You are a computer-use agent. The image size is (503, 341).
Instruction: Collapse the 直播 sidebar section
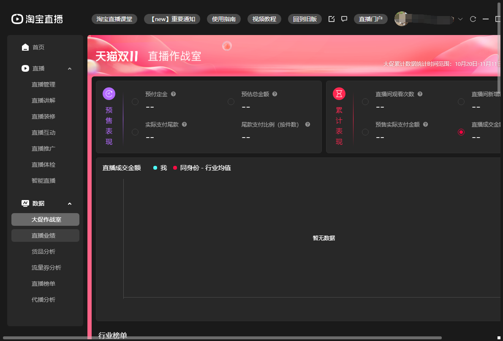(x=70, y=68)
